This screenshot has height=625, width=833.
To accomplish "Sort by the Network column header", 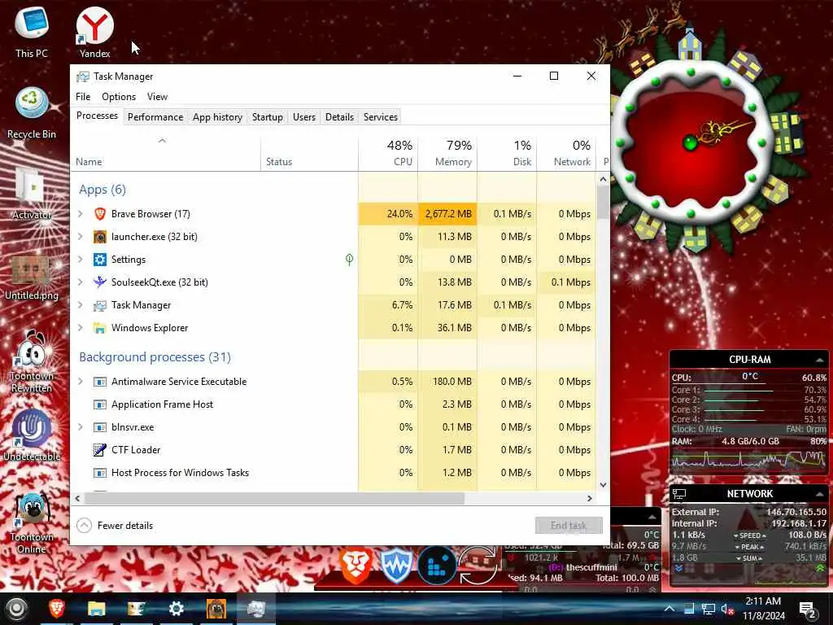I will pyautogui.click(x=566, y=153).
